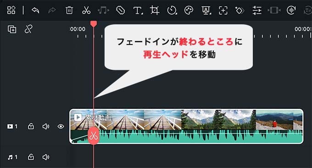Select the 素材動画 clip thumbnail
Viewport: 312px width, 168px height.
tap(186, 126)
